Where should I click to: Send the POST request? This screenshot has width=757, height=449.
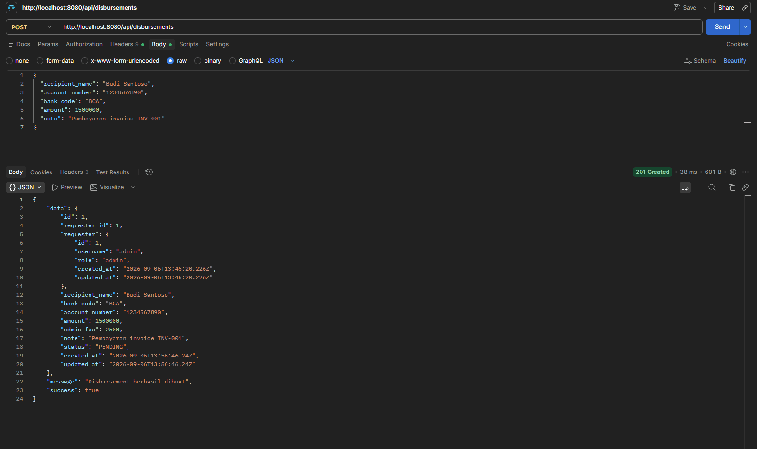click(x=722, y=27)
